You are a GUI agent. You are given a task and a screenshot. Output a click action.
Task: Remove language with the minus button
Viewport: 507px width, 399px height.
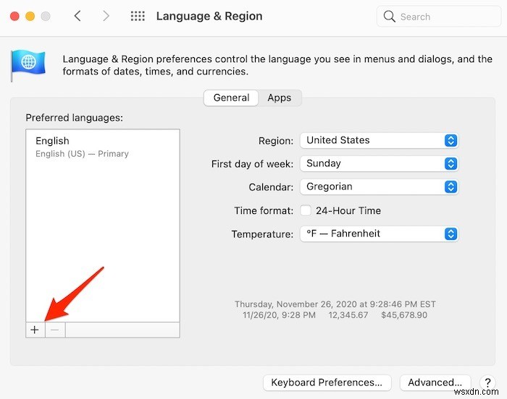55,330
